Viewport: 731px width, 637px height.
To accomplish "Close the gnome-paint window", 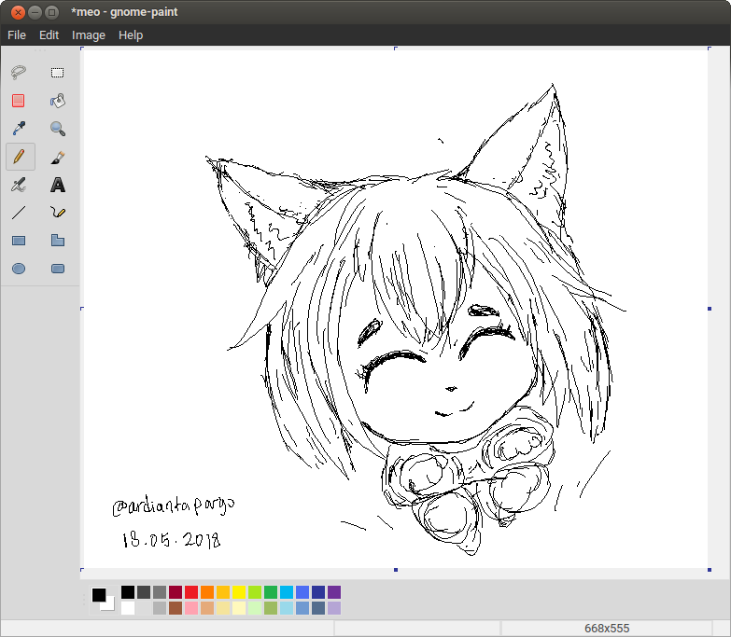I will [x=18, y=12].
